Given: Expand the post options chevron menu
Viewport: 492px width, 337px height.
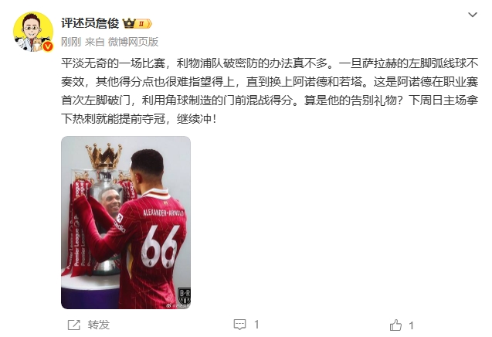Looking at the screenshot, I should (x=473, y=15).
